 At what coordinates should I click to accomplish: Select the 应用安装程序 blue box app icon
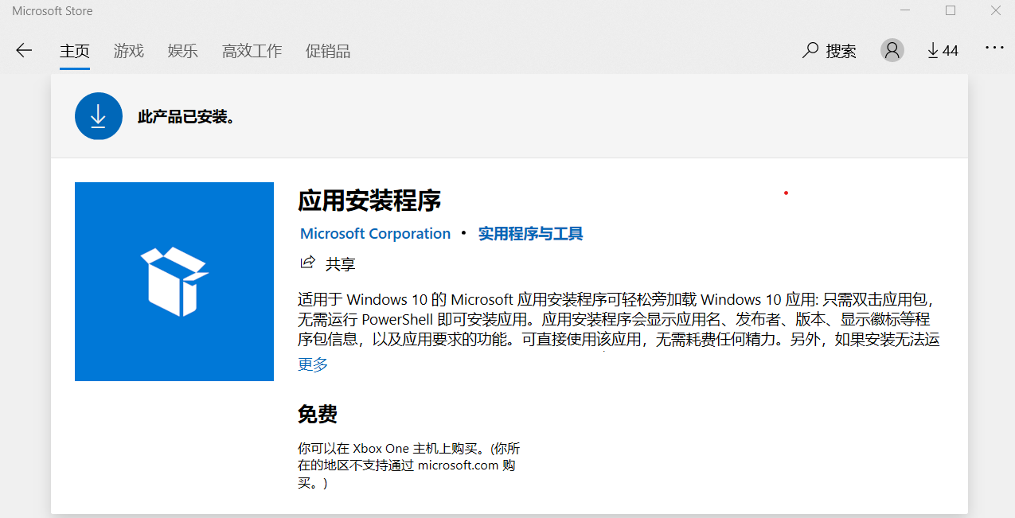174,282
